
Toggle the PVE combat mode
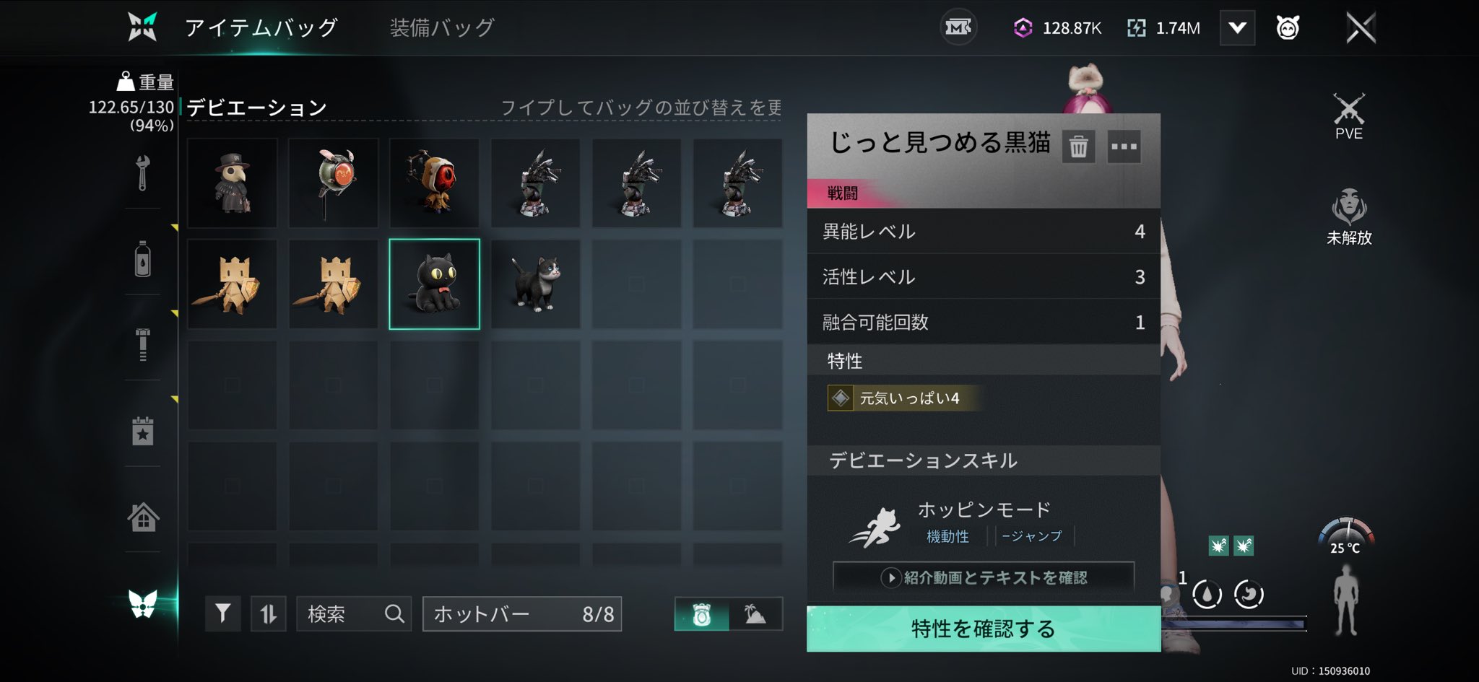[1348, 117]
